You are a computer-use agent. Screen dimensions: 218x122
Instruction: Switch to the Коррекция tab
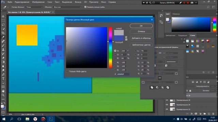[x=183, y=36]
